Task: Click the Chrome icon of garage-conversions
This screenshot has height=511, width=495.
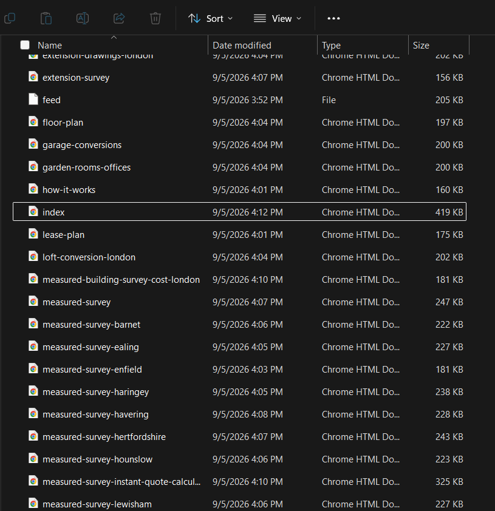Action: point(33,144)
